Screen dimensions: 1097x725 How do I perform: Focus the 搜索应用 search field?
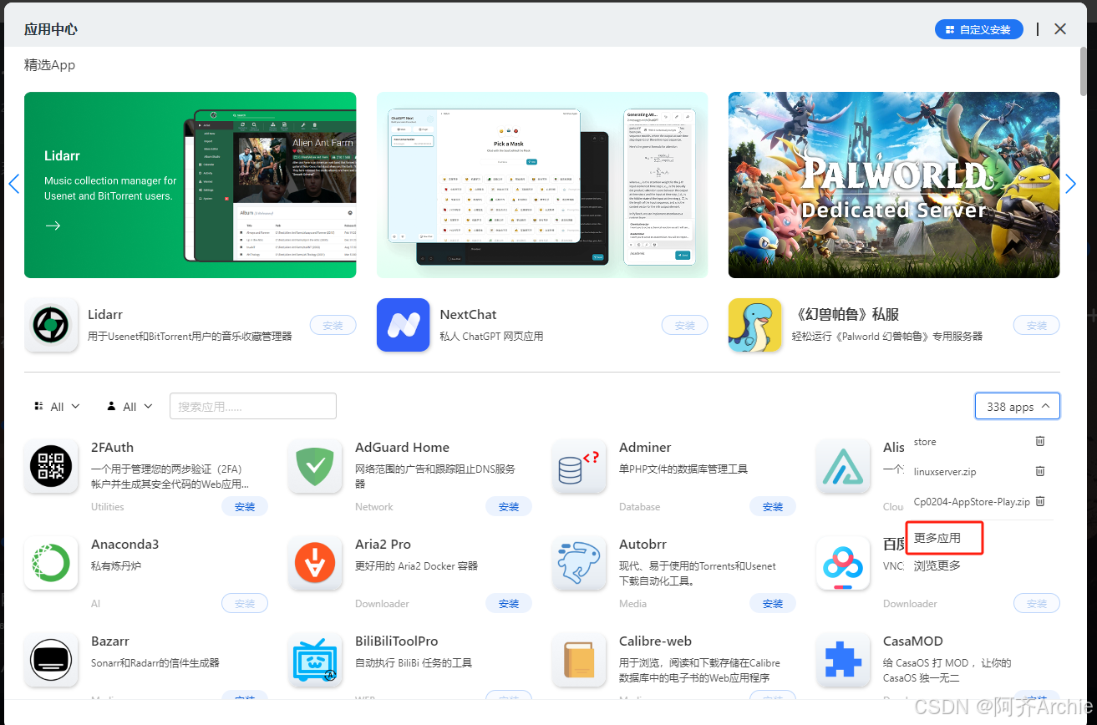253,406
